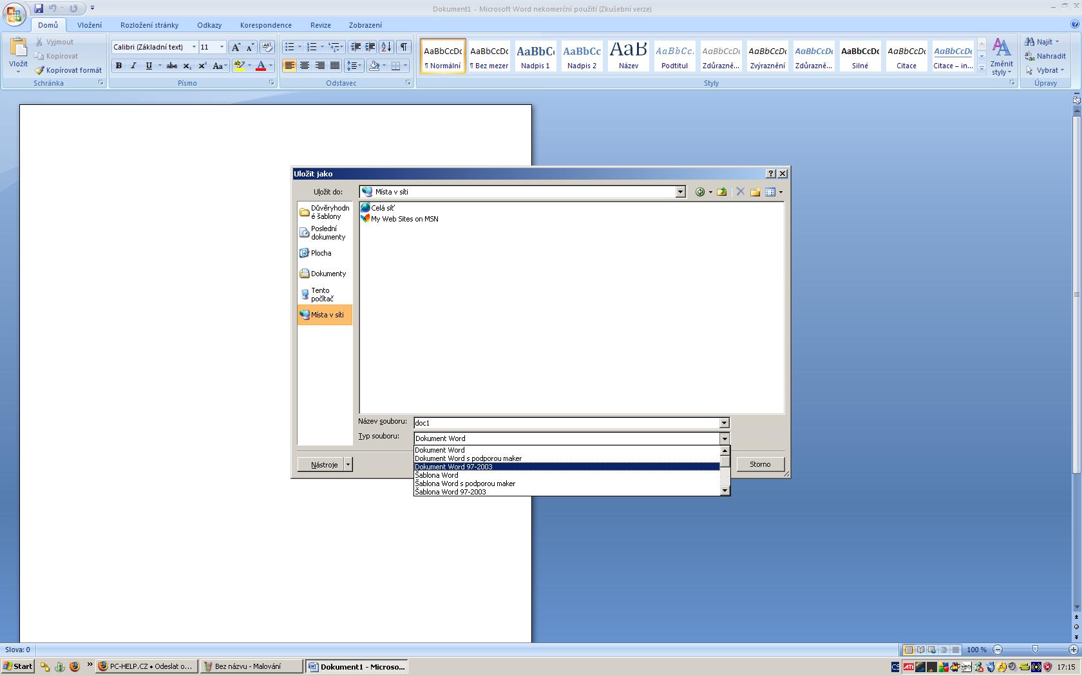Click the Nástroje button
The width and height of the screenshot is (1082, 676).
click(324, 465)
